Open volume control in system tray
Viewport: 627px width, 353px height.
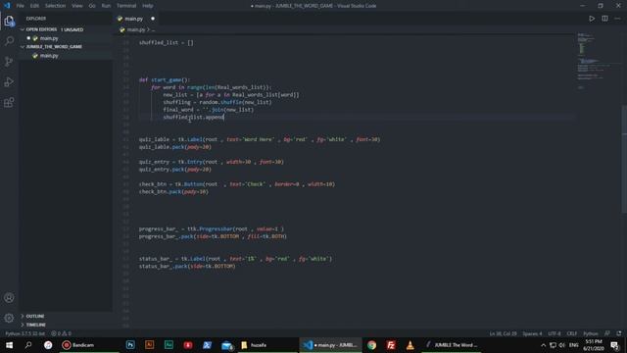point(562,345)
